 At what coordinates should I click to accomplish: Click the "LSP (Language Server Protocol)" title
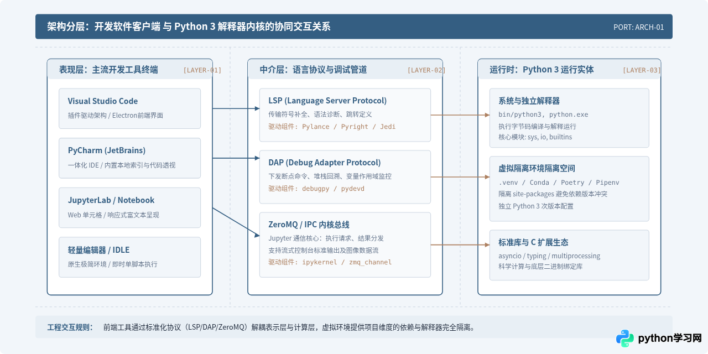(327, 101)
